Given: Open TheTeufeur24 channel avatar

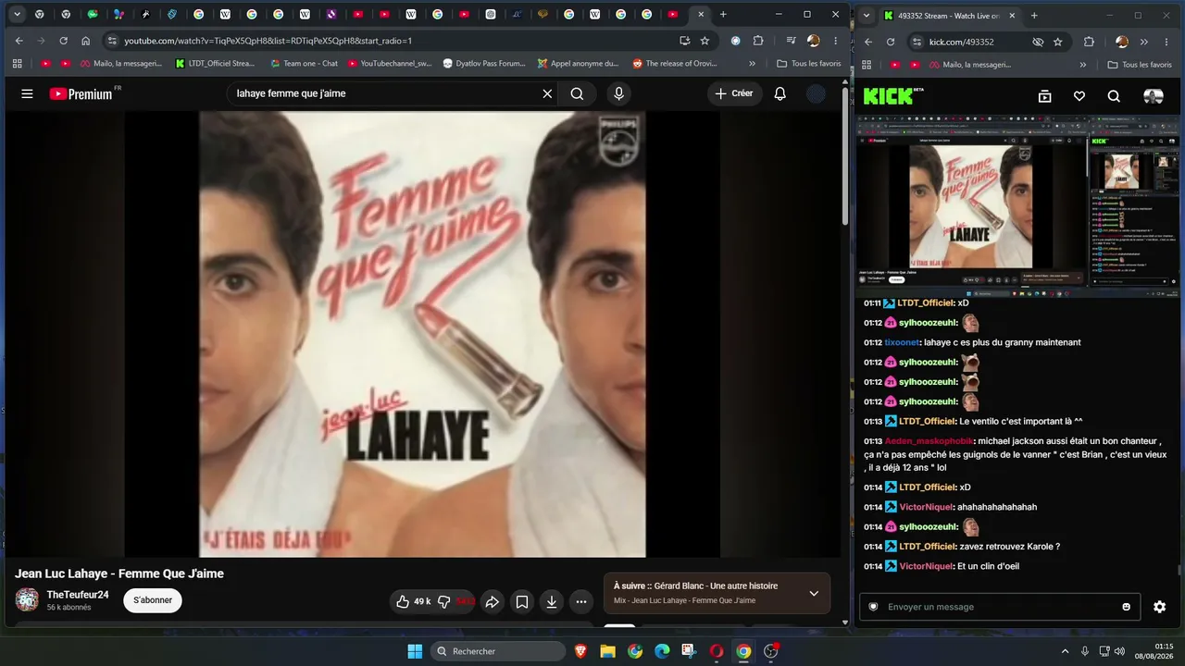Looking at the screenshot, I should [27, 599].
